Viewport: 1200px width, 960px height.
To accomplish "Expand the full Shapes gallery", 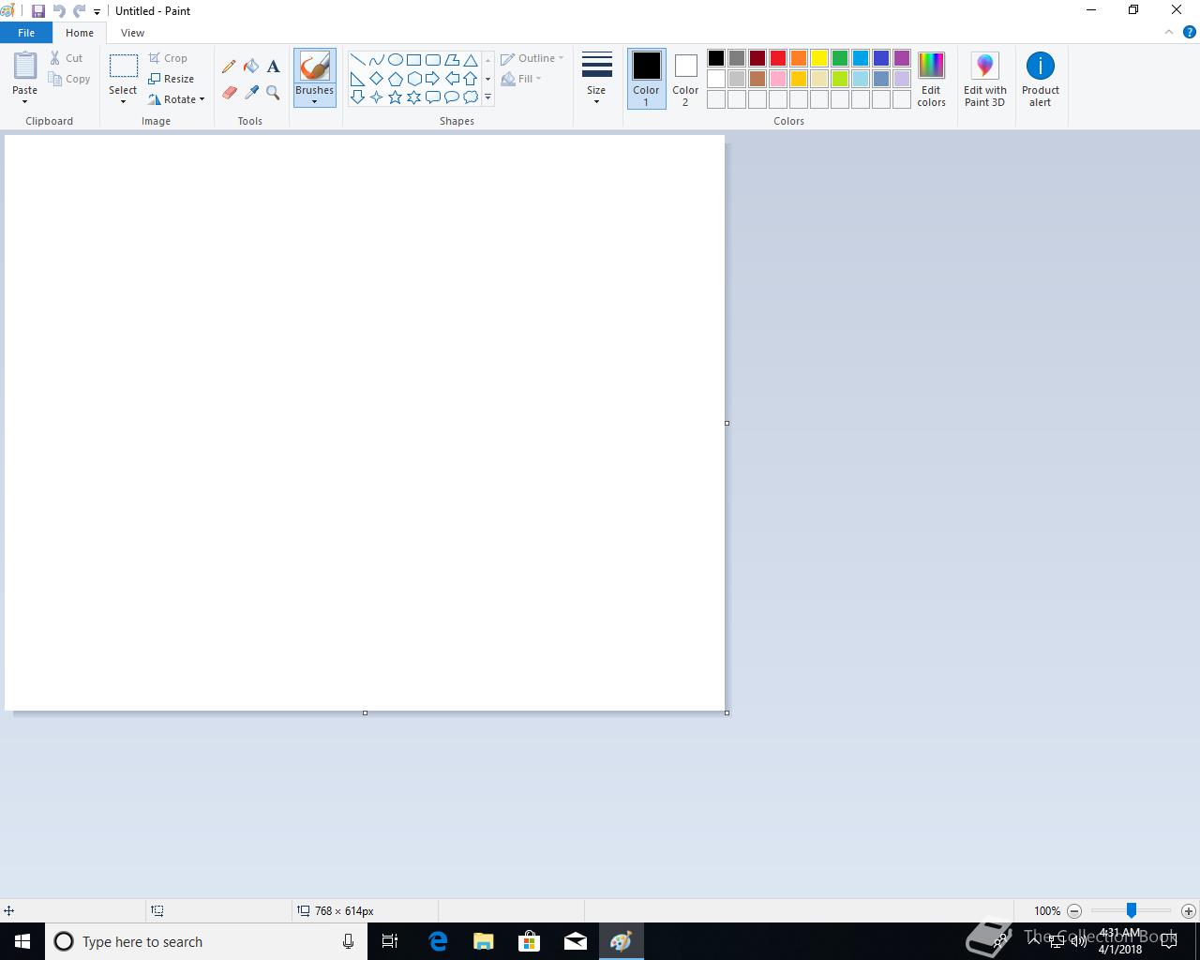I will [487, 97].
